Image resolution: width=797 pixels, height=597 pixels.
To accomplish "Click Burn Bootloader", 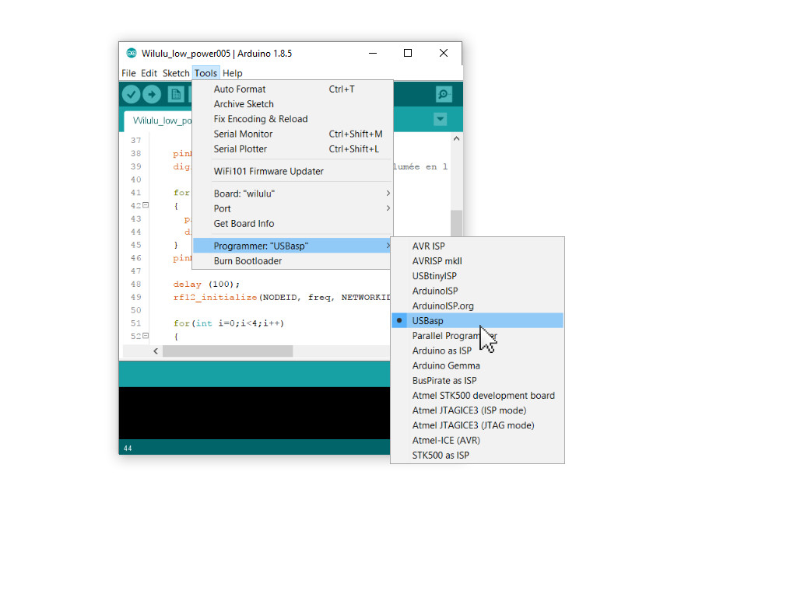I will pos(293,261).
